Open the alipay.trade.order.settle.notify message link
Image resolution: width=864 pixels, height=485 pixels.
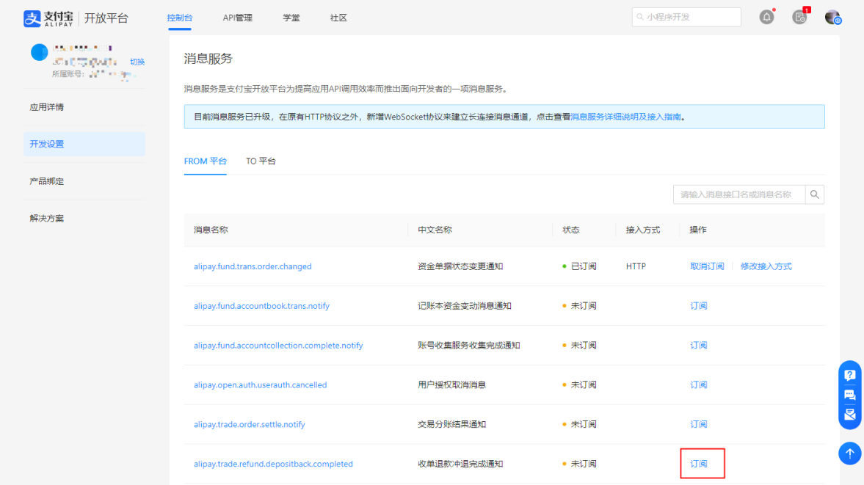click(249, 424)
